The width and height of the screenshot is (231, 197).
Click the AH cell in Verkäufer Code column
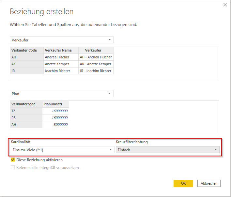[27, 57]
